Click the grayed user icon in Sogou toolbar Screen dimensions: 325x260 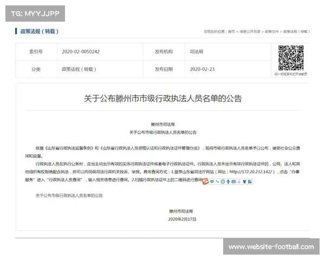pos(239,181)
